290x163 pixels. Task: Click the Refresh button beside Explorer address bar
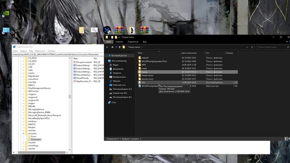click(x=252, y=47)
